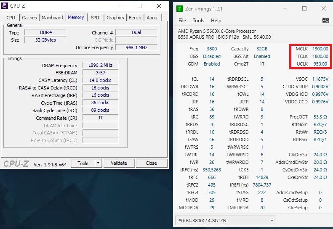333x229 pixels.
Task: Click the VSOC value 1,1875V
Action: point(320,79)
